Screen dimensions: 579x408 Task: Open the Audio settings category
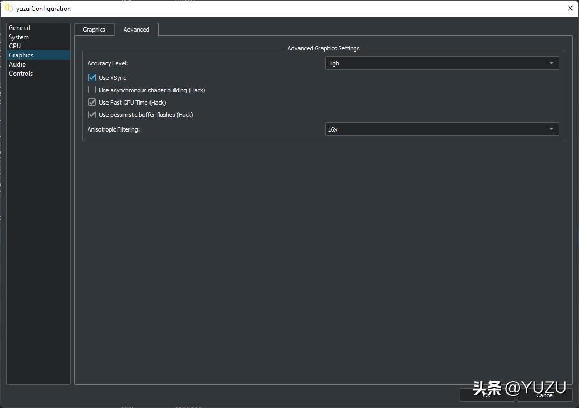pyautogui.click(x=17, y=64)
